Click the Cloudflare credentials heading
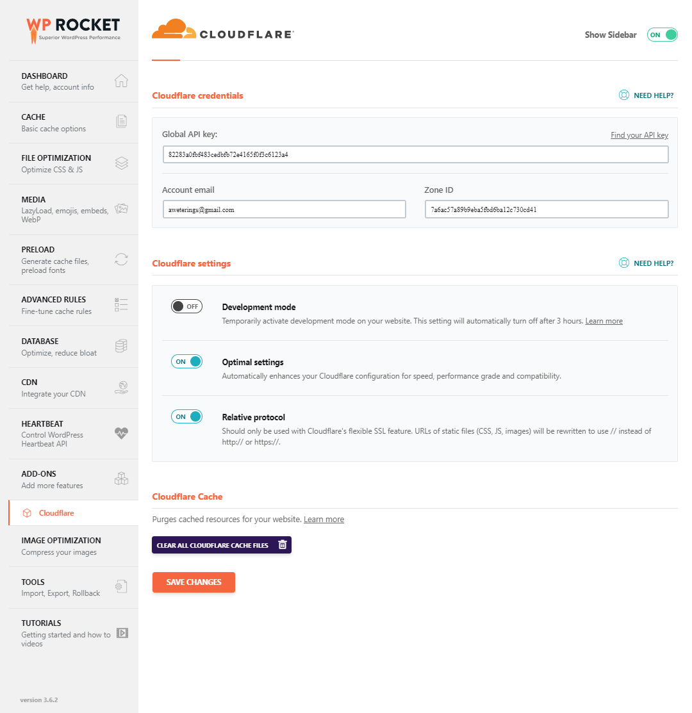 pyautogui.click(x=197, y=95)
